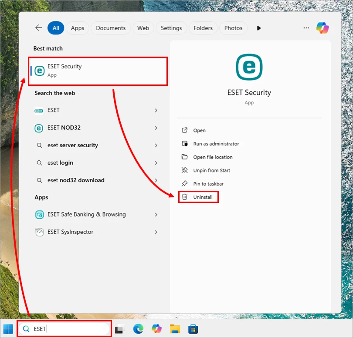Viewport: 353px width, 338px height.
Task: Click the Task View taskbar icon
Action: coord(119,328)
